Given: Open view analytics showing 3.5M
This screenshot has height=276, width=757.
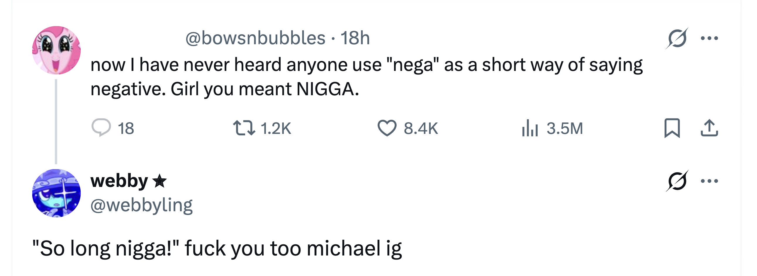Looking at the screenshot, I should (x=530, y=128).
